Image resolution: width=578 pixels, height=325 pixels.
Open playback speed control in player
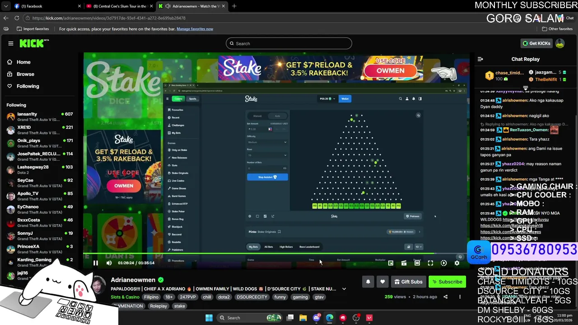[443, 263]
